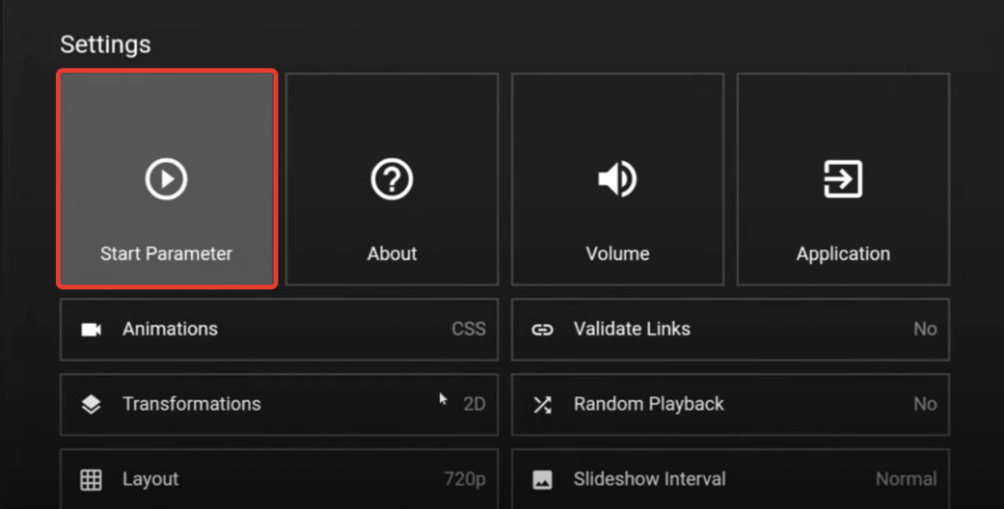Image resolution: width=1004 pixels, height=509 pixels.
Task: Open the 'Volume' tile label
Action: [618, 253]
